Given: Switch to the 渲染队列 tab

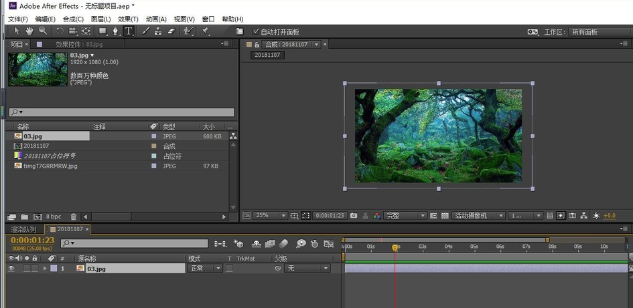Looking at the screenshot, I should coord(24,229).
